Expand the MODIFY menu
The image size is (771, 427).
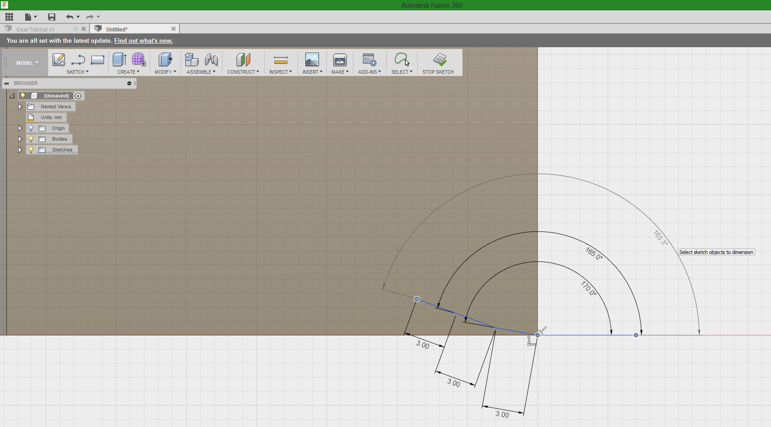[166, 72]
